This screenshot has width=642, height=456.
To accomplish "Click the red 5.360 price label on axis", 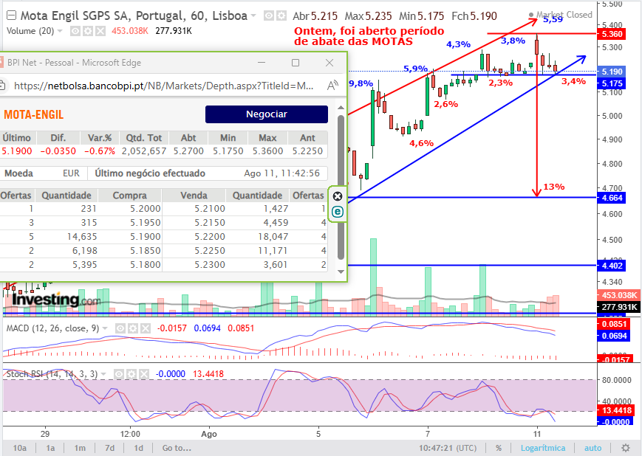I will click(612, 35).
